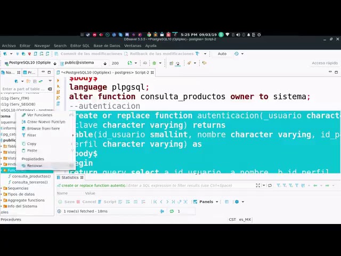Viewport: 341px width, 256px height.
Task: Open the Ventanas menu
Action: point(133,46)
